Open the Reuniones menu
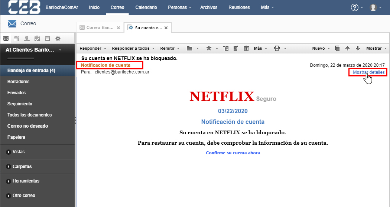Viewport: 390px width, 207px height. tap(239, 7)
